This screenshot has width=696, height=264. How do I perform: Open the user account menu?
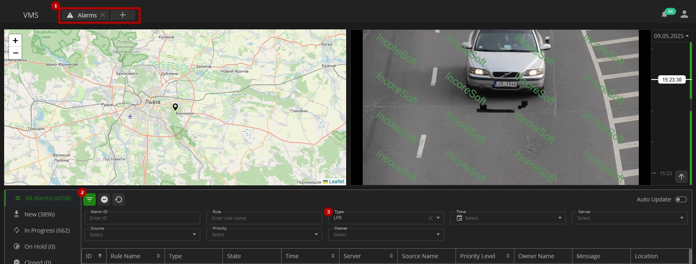(684, 14)
